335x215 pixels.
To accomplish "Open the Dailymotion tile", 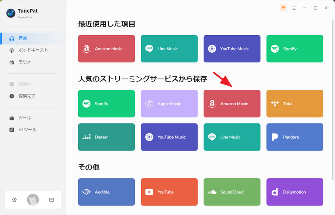I will pos(295,192).
